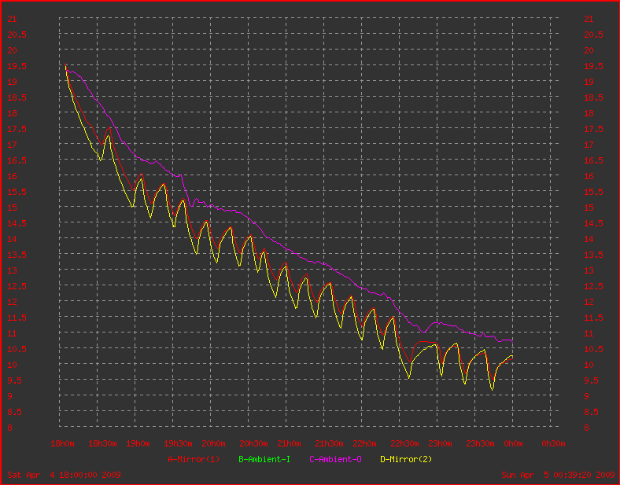Click value 11 on the left axis
Image resolution: width=620 pixels, height=485 pixels.
[x=13, y=333]
